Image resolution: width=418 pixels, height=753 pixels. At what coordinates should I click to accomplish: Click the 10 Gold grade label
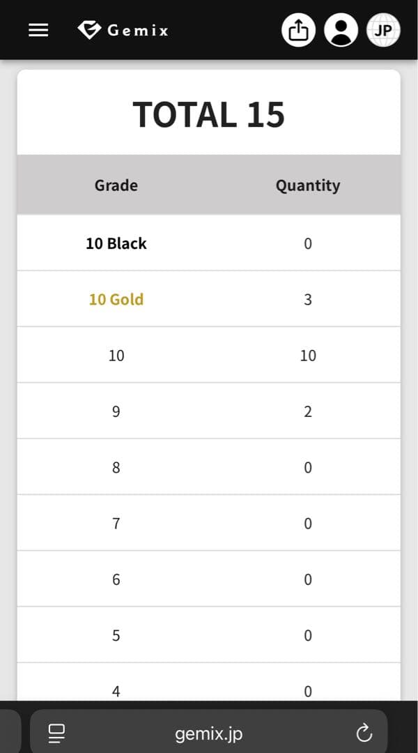click(x=116, y=299)
